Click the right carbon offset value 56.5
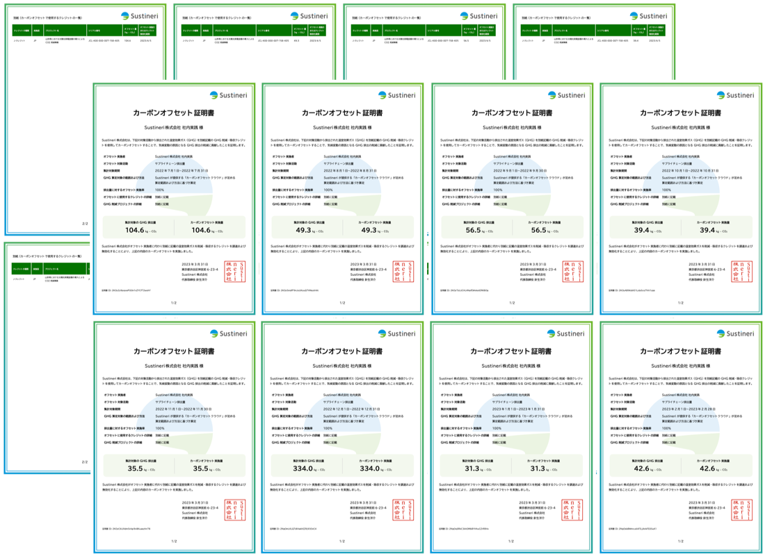765x556 pixels. click(538, 230)
